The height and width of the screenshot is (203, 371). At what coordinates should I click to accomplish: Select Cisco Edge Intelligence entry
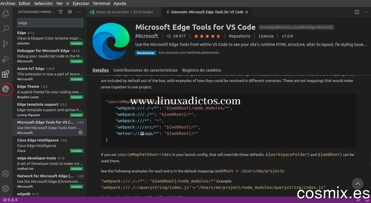50,145
